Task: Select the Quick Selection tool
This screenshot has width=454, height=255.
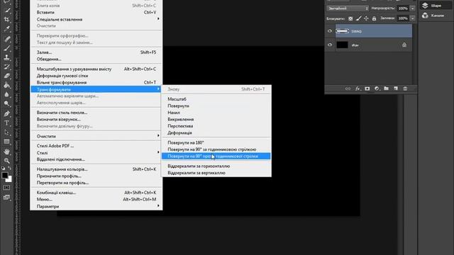Action: [x=6, y=11]
